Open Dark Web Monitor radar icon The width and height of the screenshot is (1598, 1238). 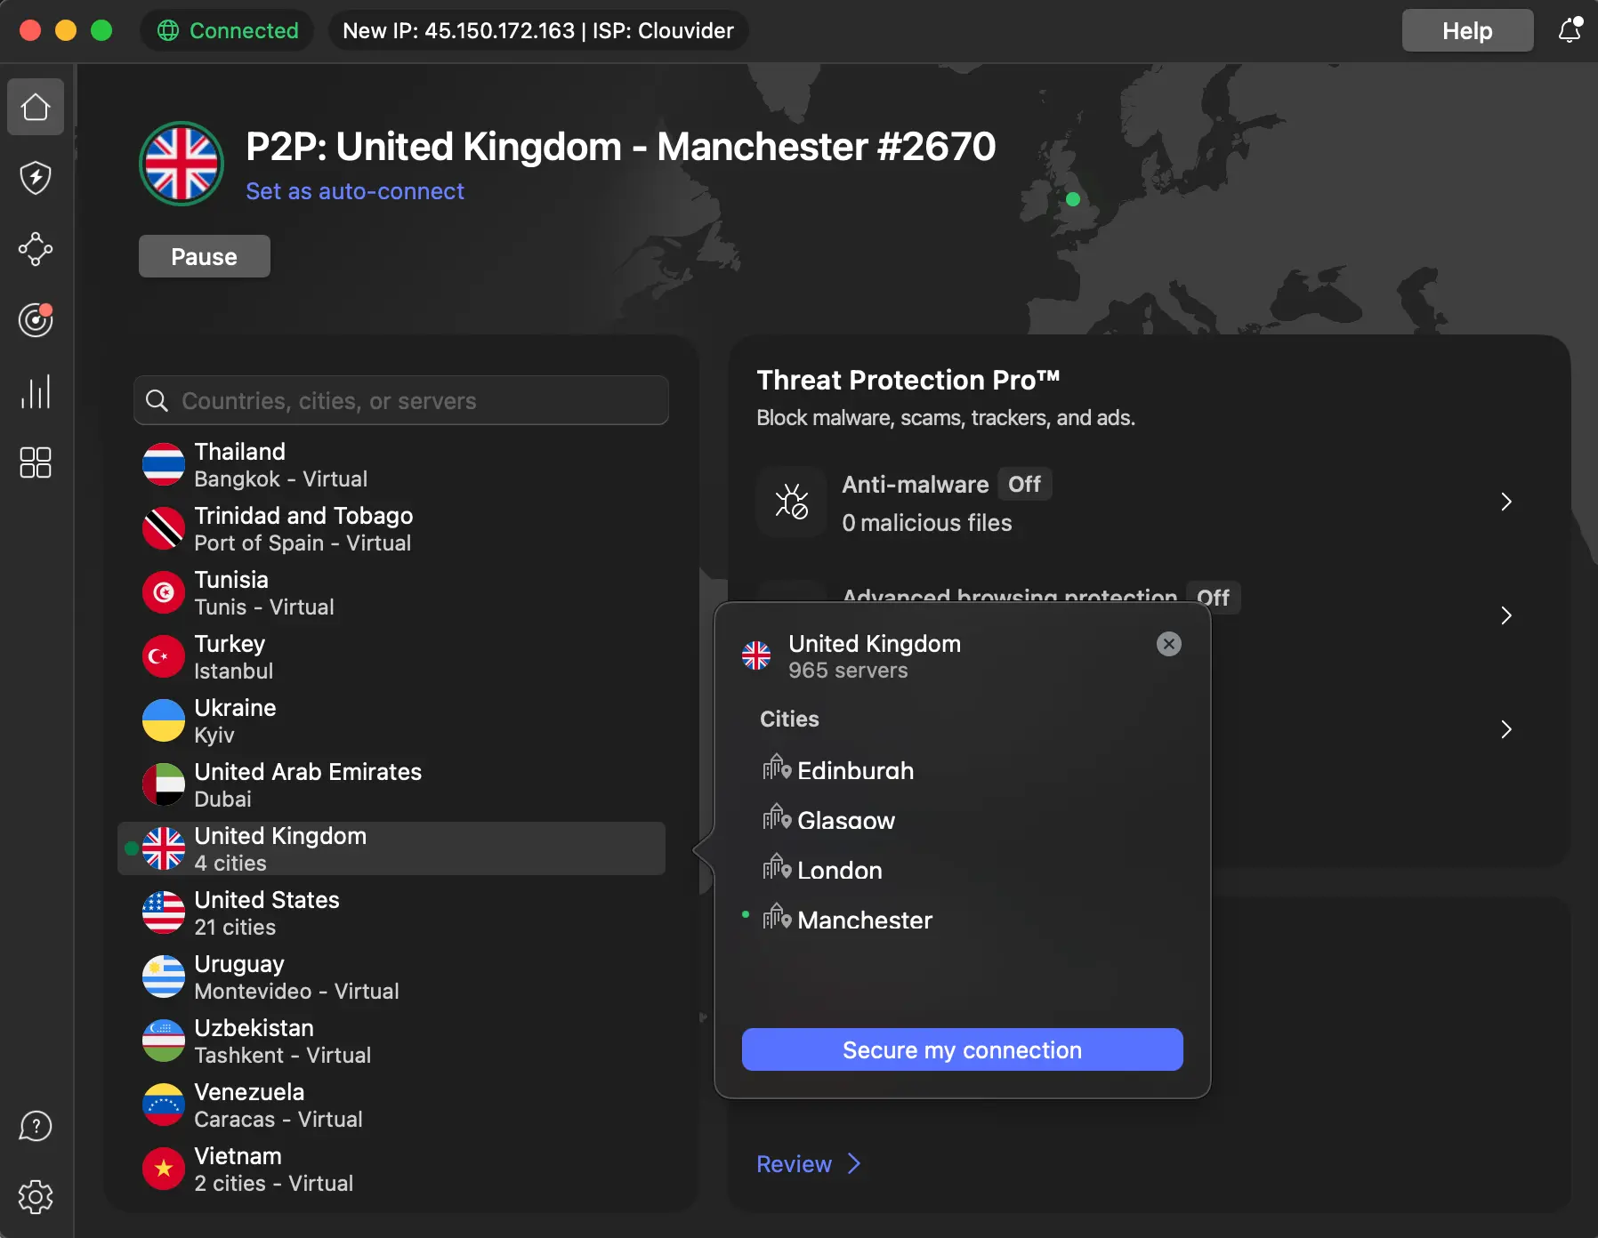[x=36, y=320]
